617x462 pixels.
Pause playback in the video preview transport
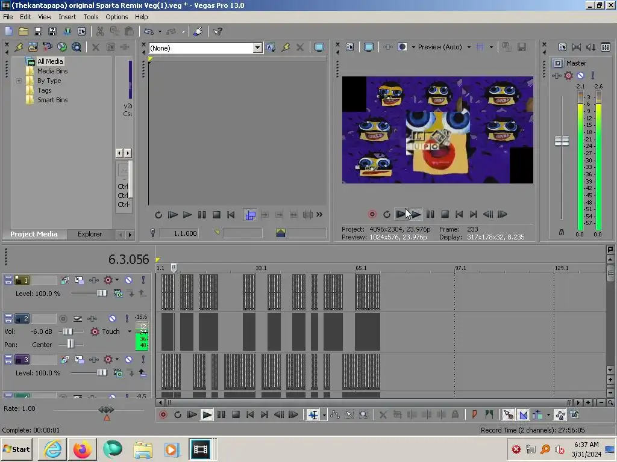tap(430, 215)
